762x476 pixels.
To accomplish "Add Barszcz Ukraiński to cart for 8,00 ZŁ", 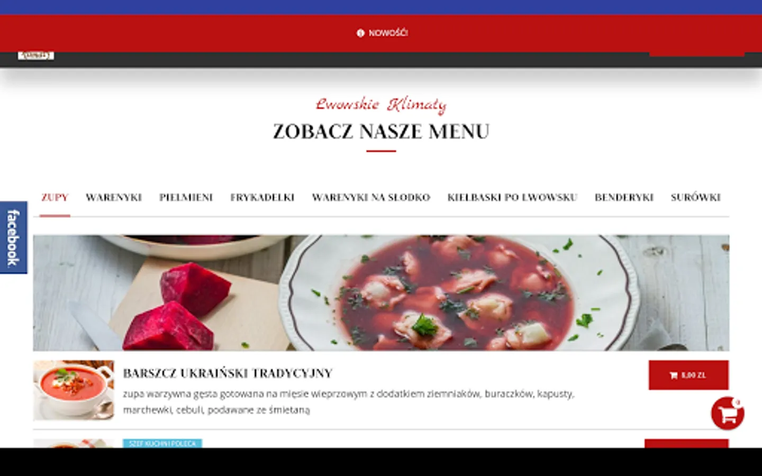I will coord(688,375).
